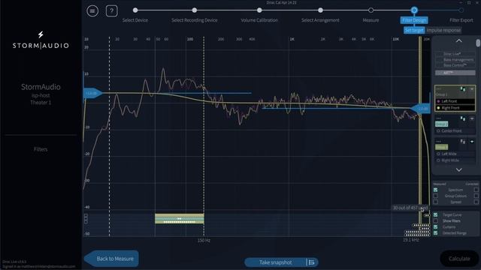The image size is (481, 270).
Task: Click the right blue gain handle
Action: coord(421,109)
